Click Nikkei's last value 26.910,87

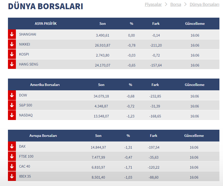coord(103,45)
